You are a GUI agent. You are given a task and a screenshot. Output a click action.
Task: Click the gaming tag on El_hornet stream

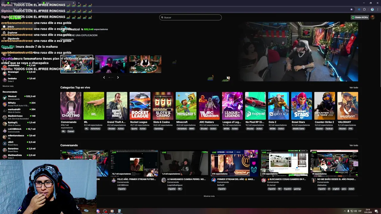coord(297,189)
